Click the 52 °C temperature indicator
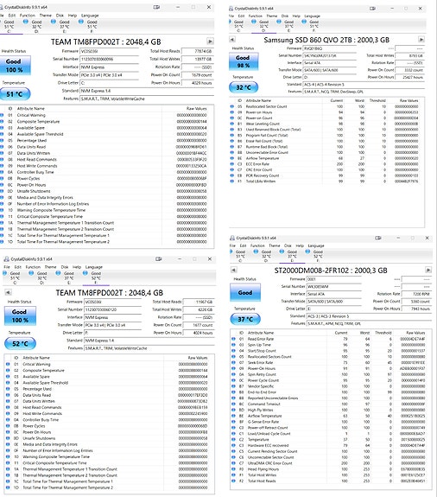This screenshot has width=437, height=497. pos(20,344)
